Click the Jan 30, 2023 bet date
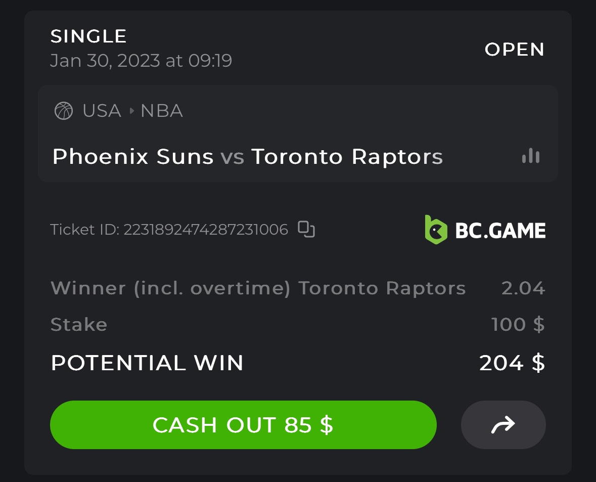This screenshot has height=482, width=596. pyautogui.click(x=141, y=61)
